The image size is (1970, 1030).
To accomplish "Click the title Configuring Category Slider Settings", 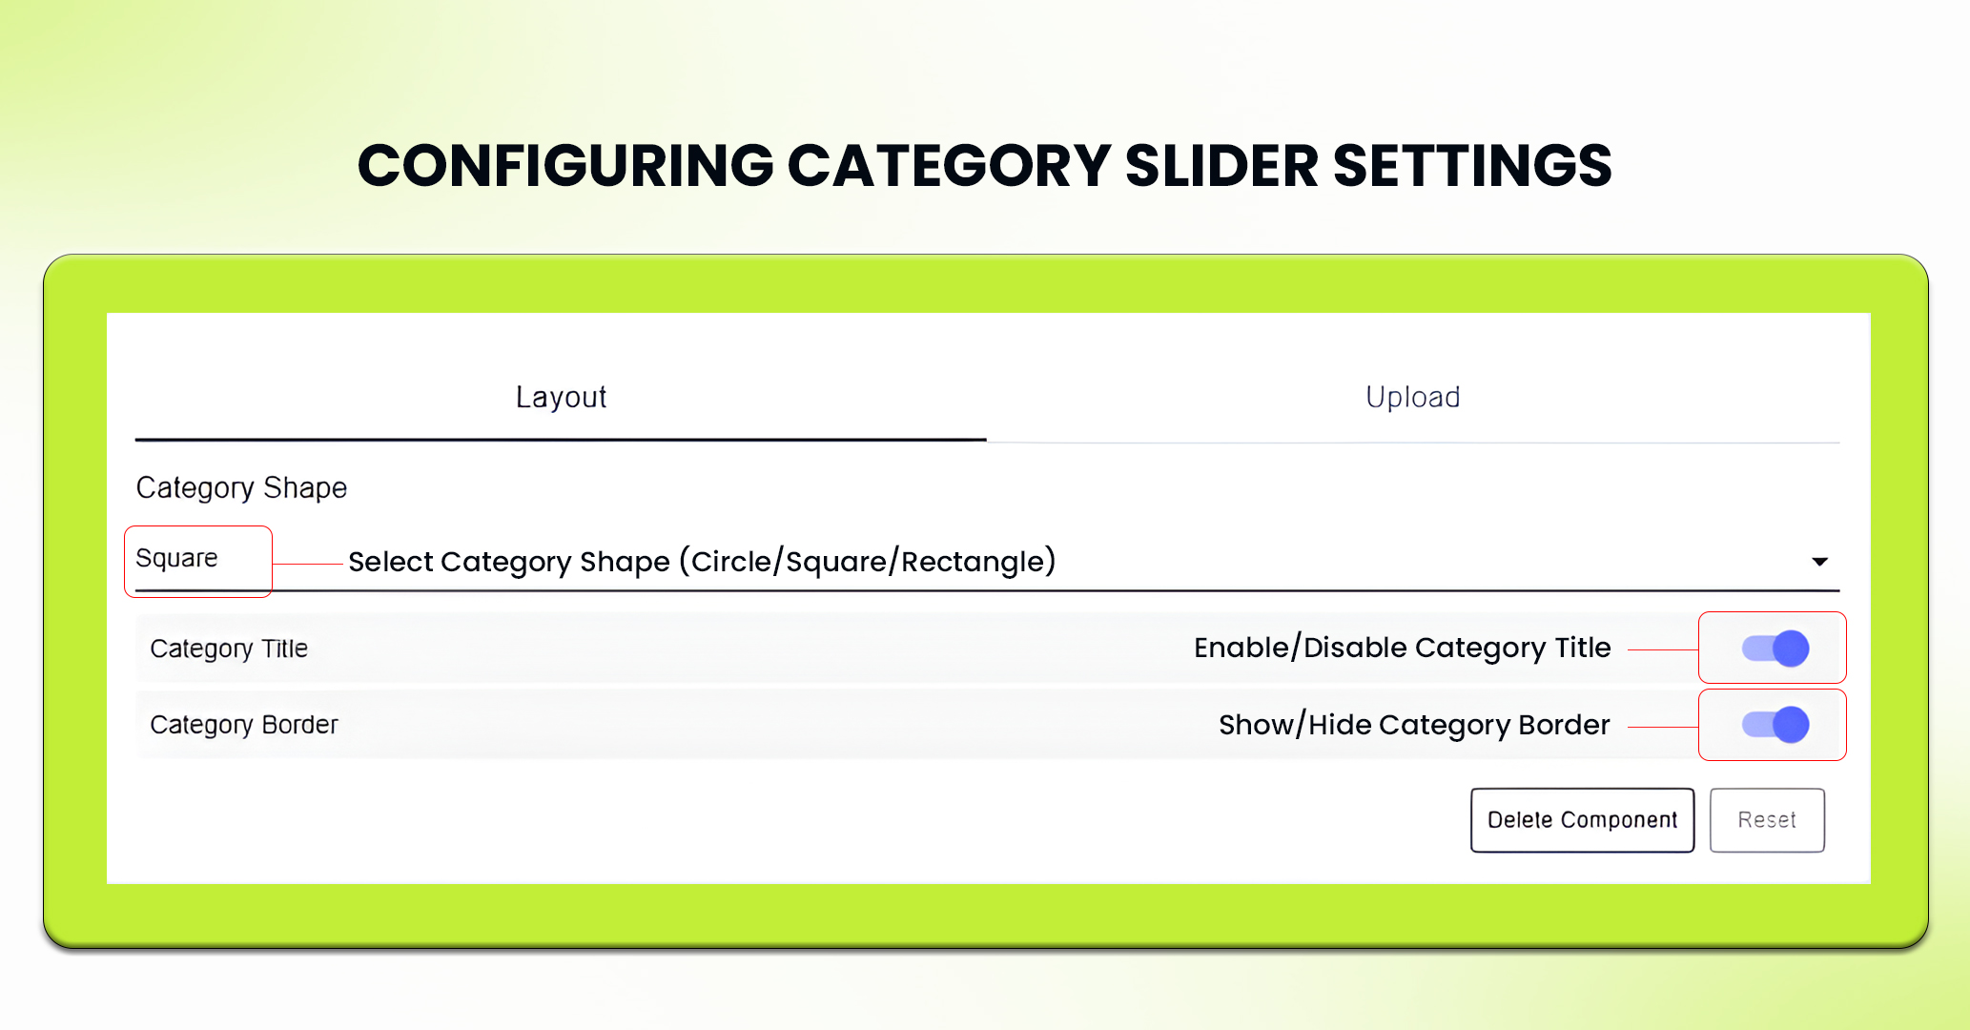I will [x=984, y=164].
